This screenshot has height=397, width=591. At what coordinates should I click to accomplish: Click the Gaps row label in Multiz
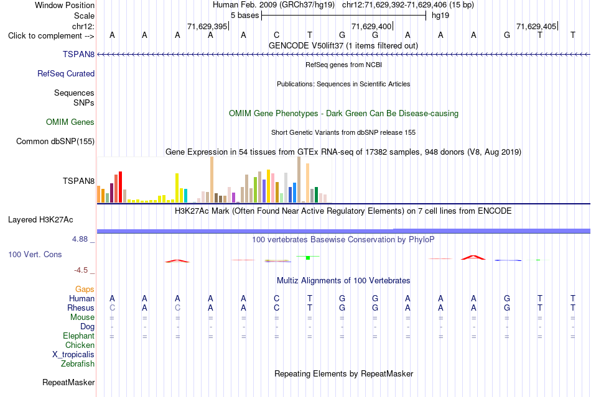point(85,289)
